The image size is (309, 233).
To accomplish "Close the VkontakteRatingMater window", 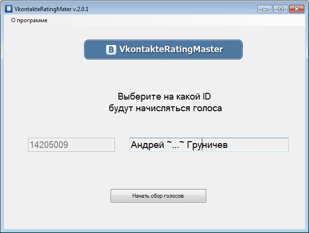I will tap(296, 9).
